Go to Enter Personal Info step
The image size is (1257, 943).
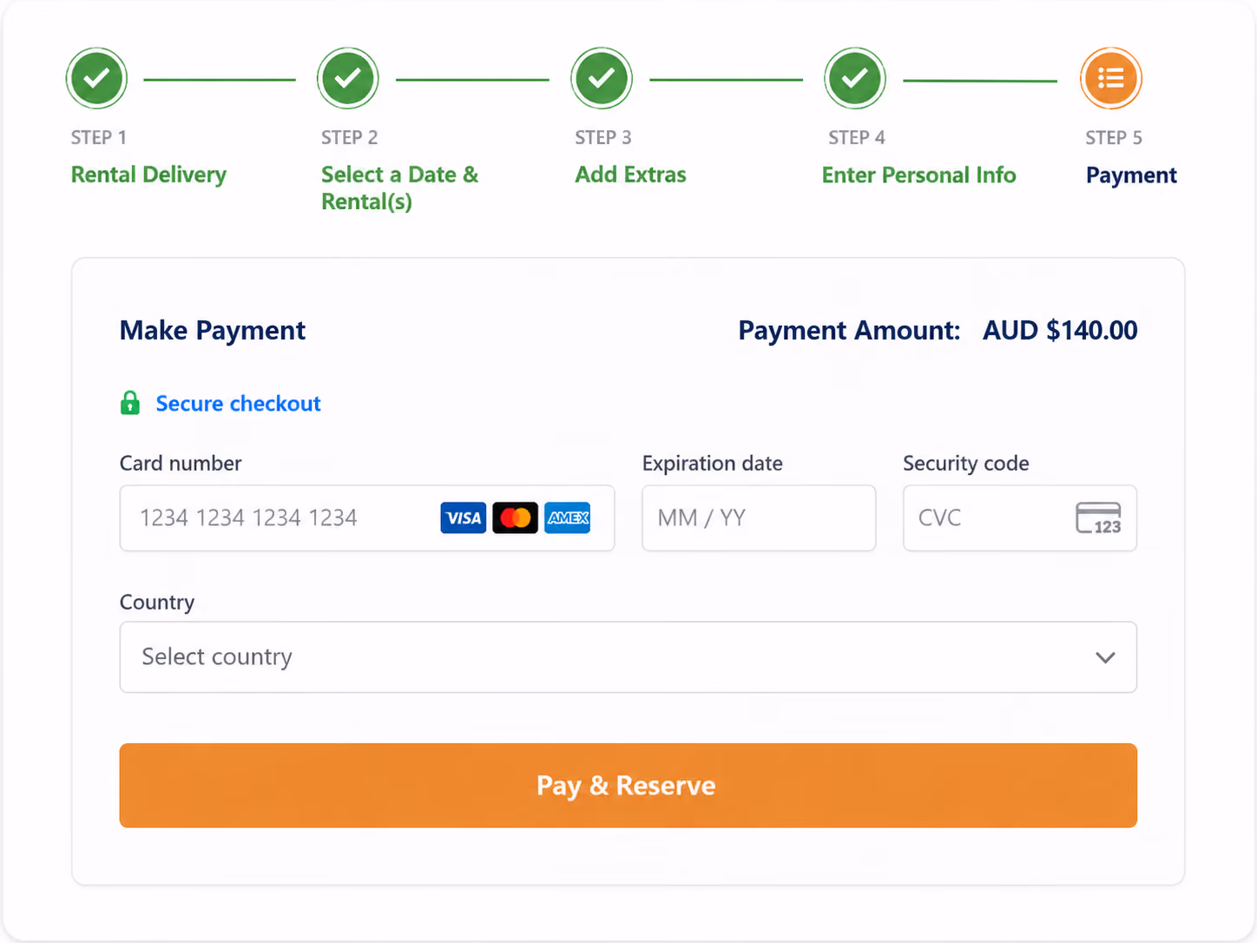click(x=918, y=175)
